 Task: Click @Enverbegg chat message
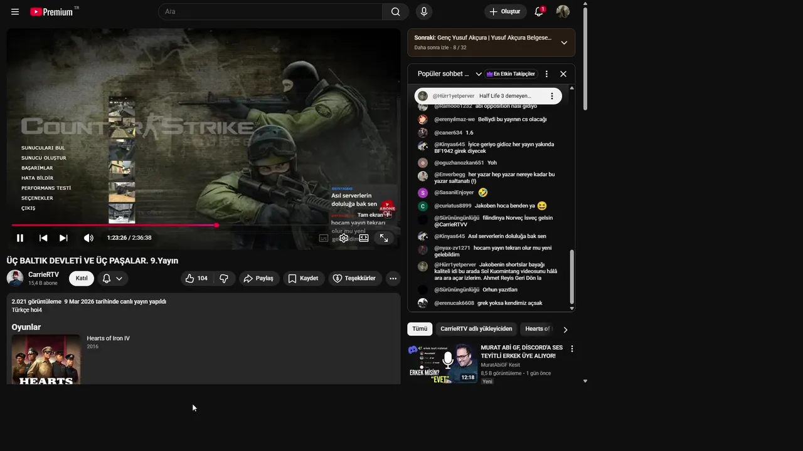point(494,178)
